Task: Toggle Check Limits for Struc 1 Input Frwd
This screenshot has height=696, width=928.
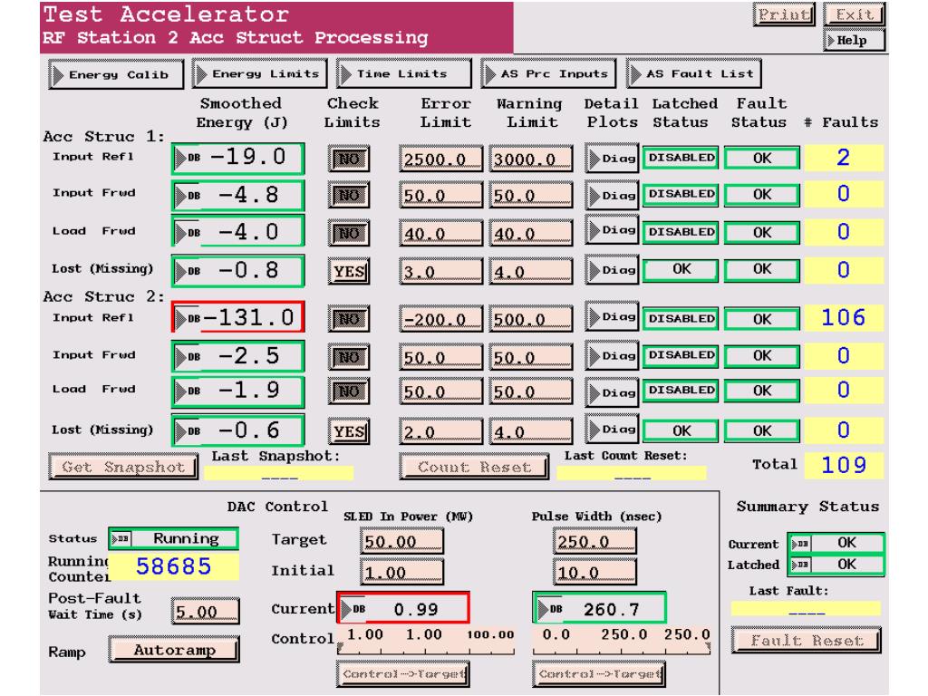Action: point(349,196)
